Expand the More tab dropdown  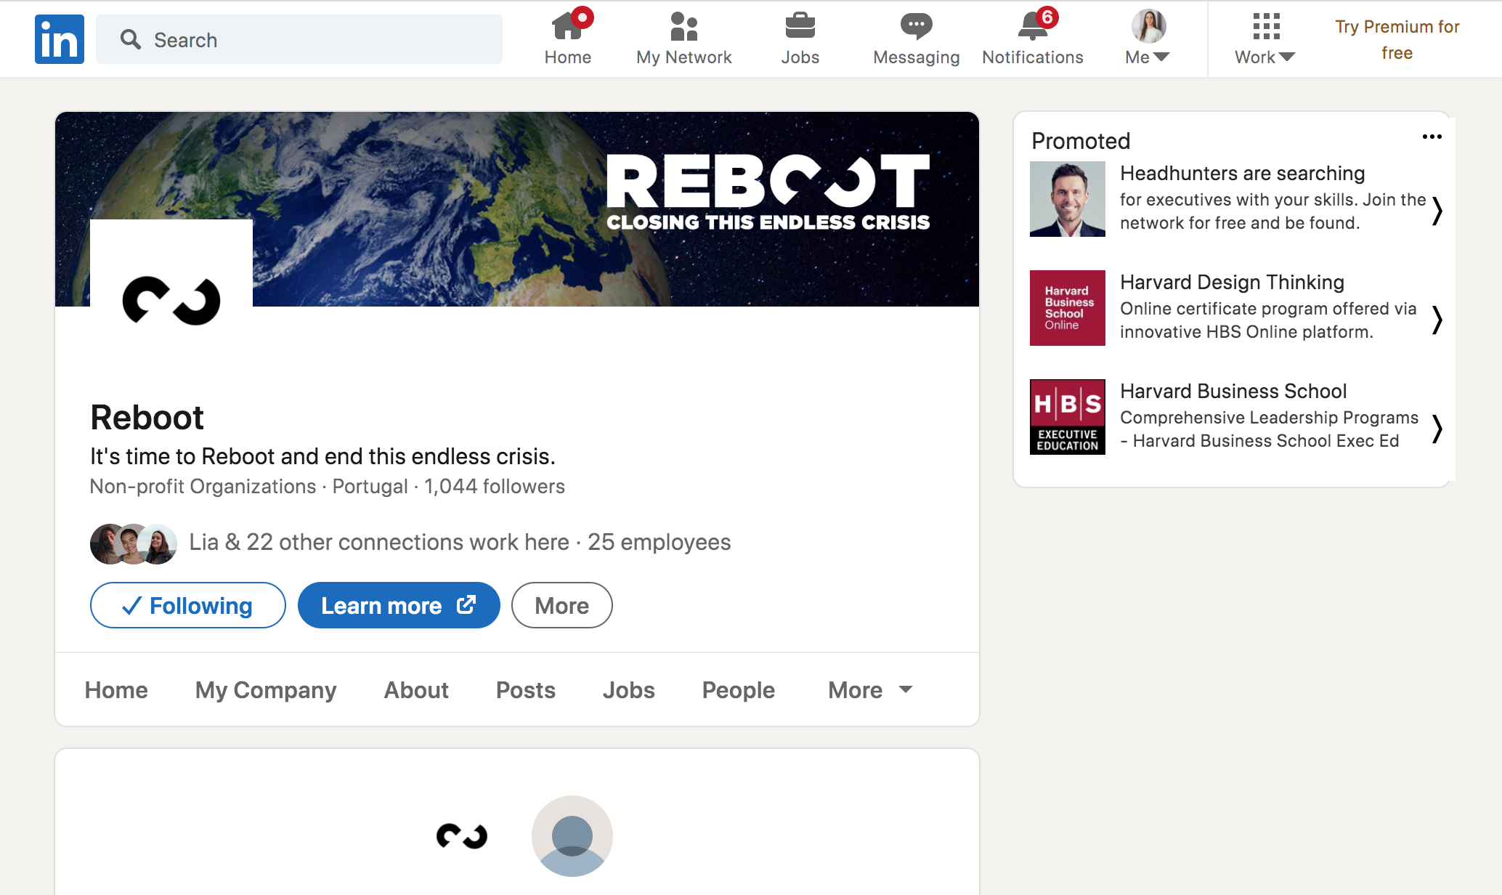click(x=870, y=689)
